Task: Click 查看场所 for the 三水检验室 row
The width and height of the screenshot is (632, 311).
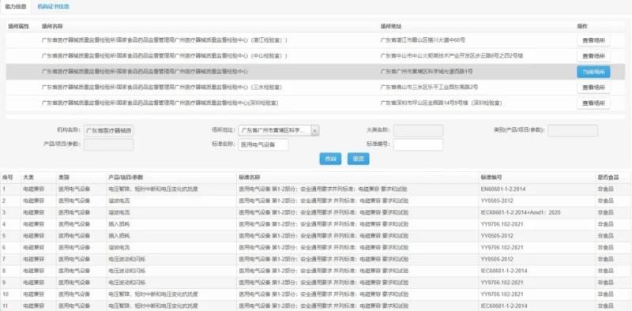Action: click(593, 88)
